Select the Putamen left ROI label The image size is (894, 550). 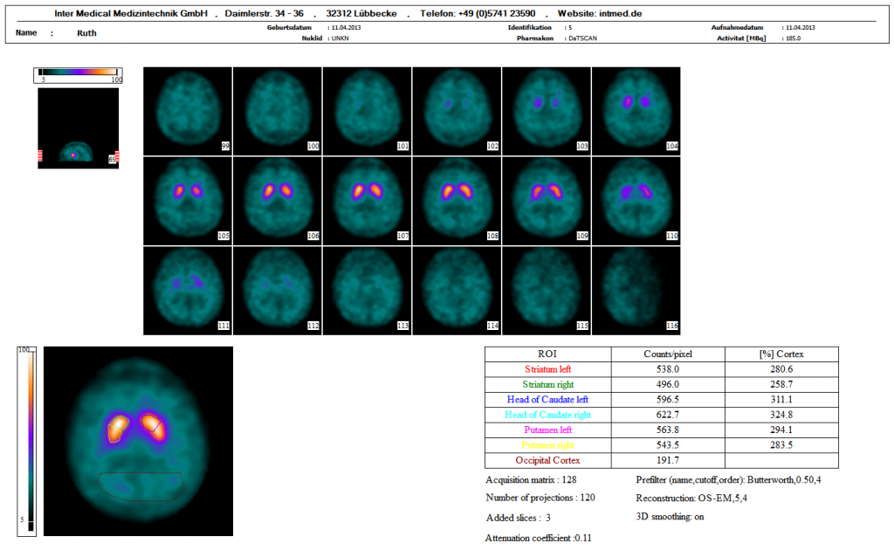pos(547,430)
